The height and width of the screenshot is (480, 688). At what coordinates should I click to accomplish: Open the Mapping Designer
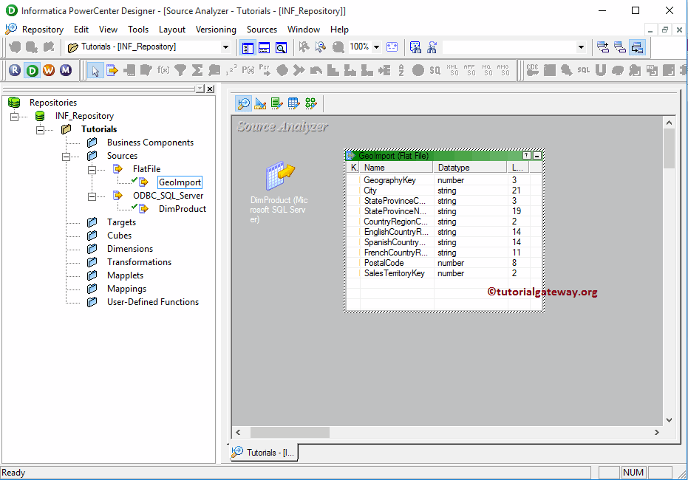coord(310,103)
